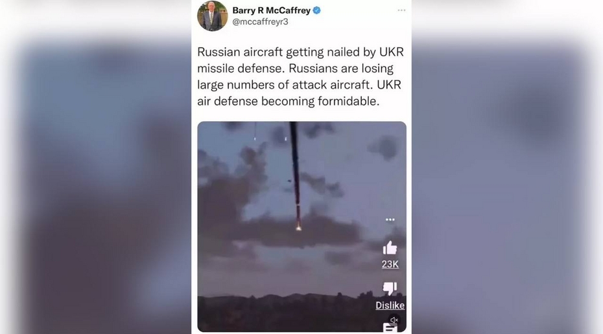Screen dimensions: 603x334
Task: Select the tweet text about UKR missile defense
Action: [301, 76]
